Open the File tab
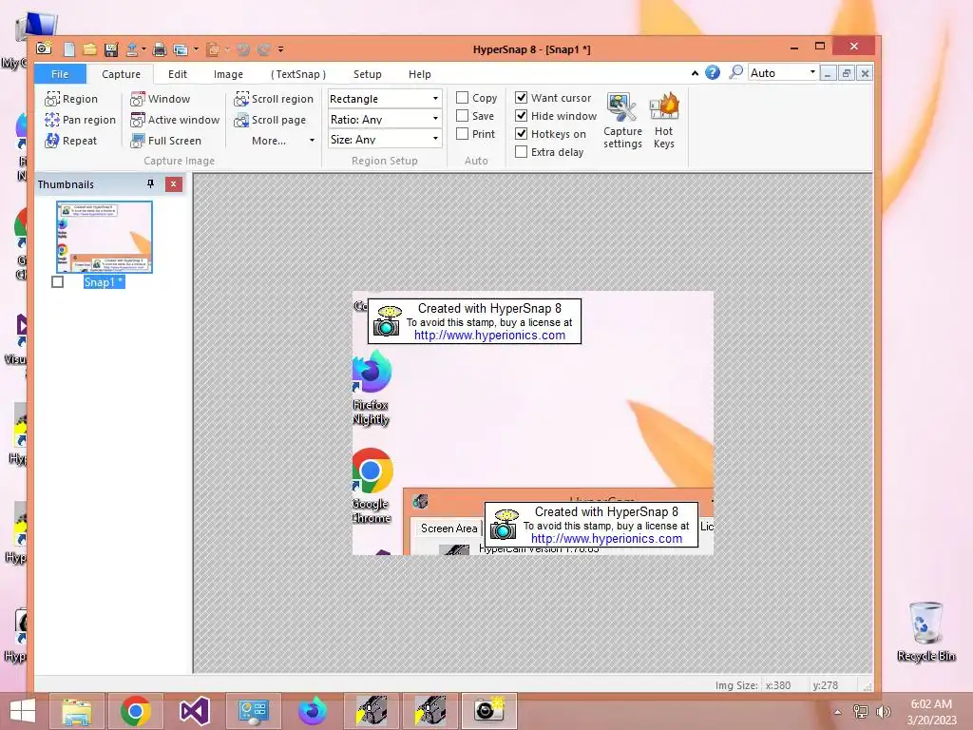 [x=60, y=74]
